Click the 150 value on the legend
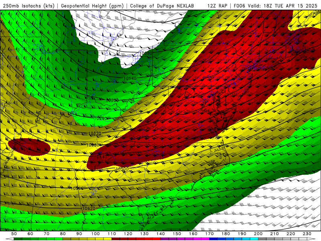 [177, 234]
